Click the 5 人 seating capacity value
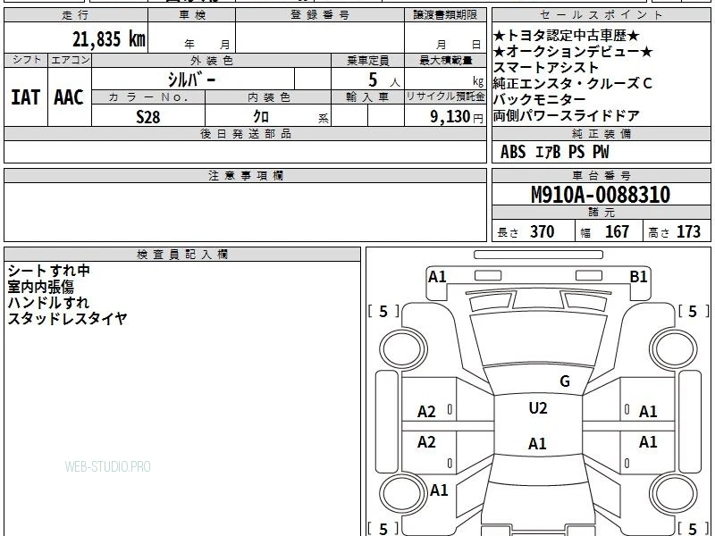This screenshot has height=536, width=715. pos(384,80)
